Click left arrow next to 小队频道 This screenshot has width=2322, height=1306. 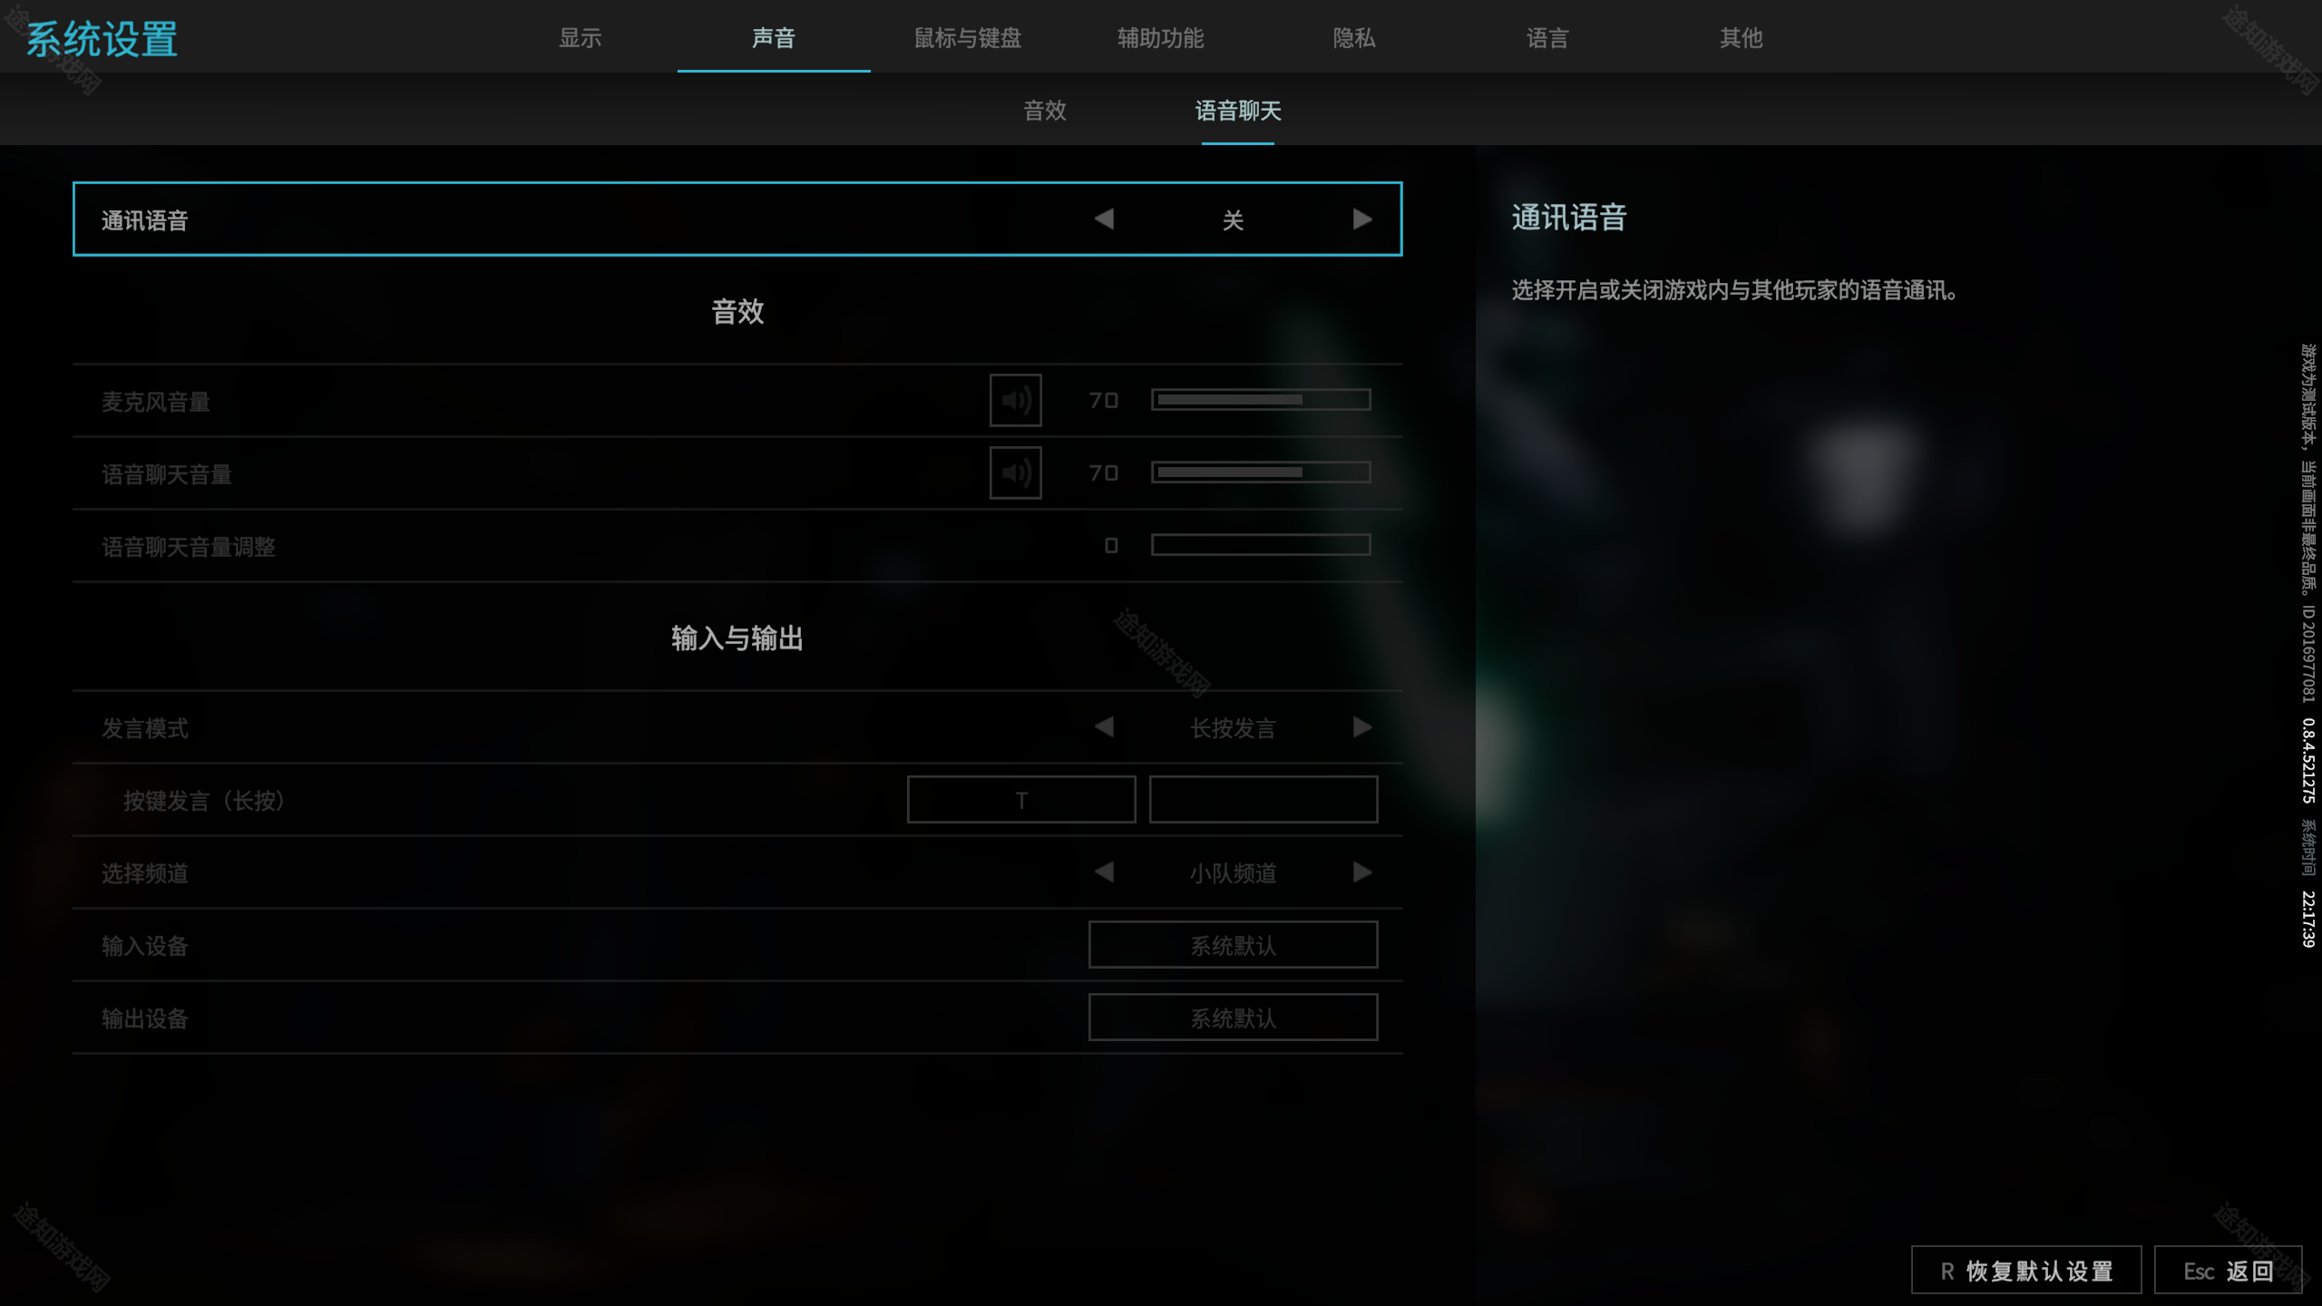point(1104,872)
